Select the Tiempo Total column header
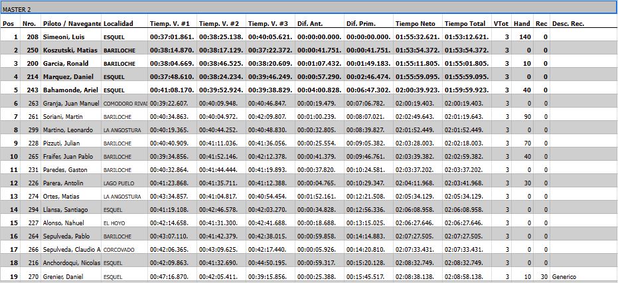 click(x=466, y=24)
